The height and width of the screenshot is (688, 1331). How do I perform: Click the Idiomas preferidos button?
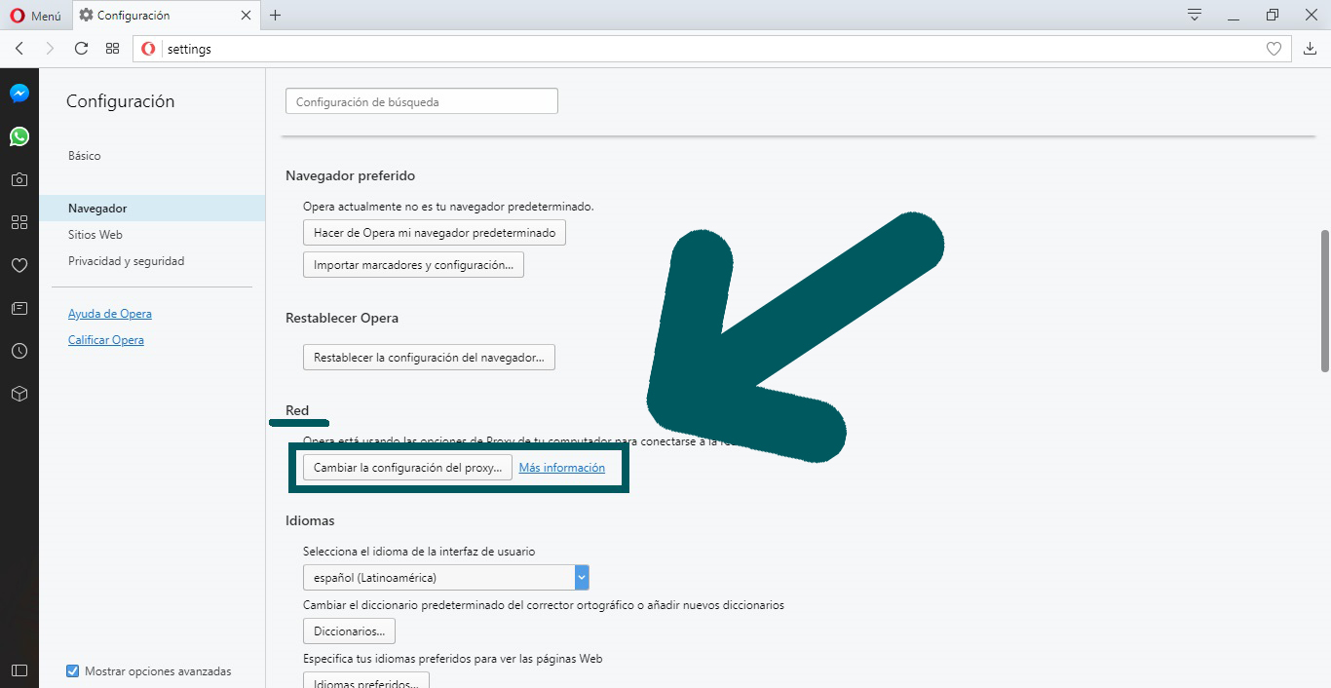point(366,681)
